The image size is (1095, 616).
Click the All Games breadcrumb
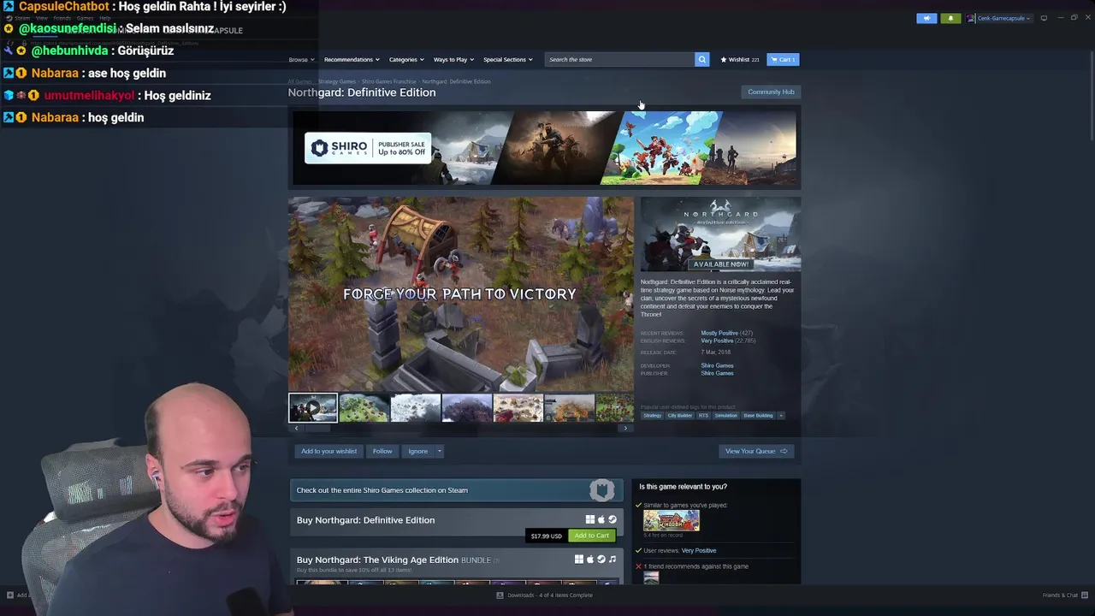coord(299,81)
